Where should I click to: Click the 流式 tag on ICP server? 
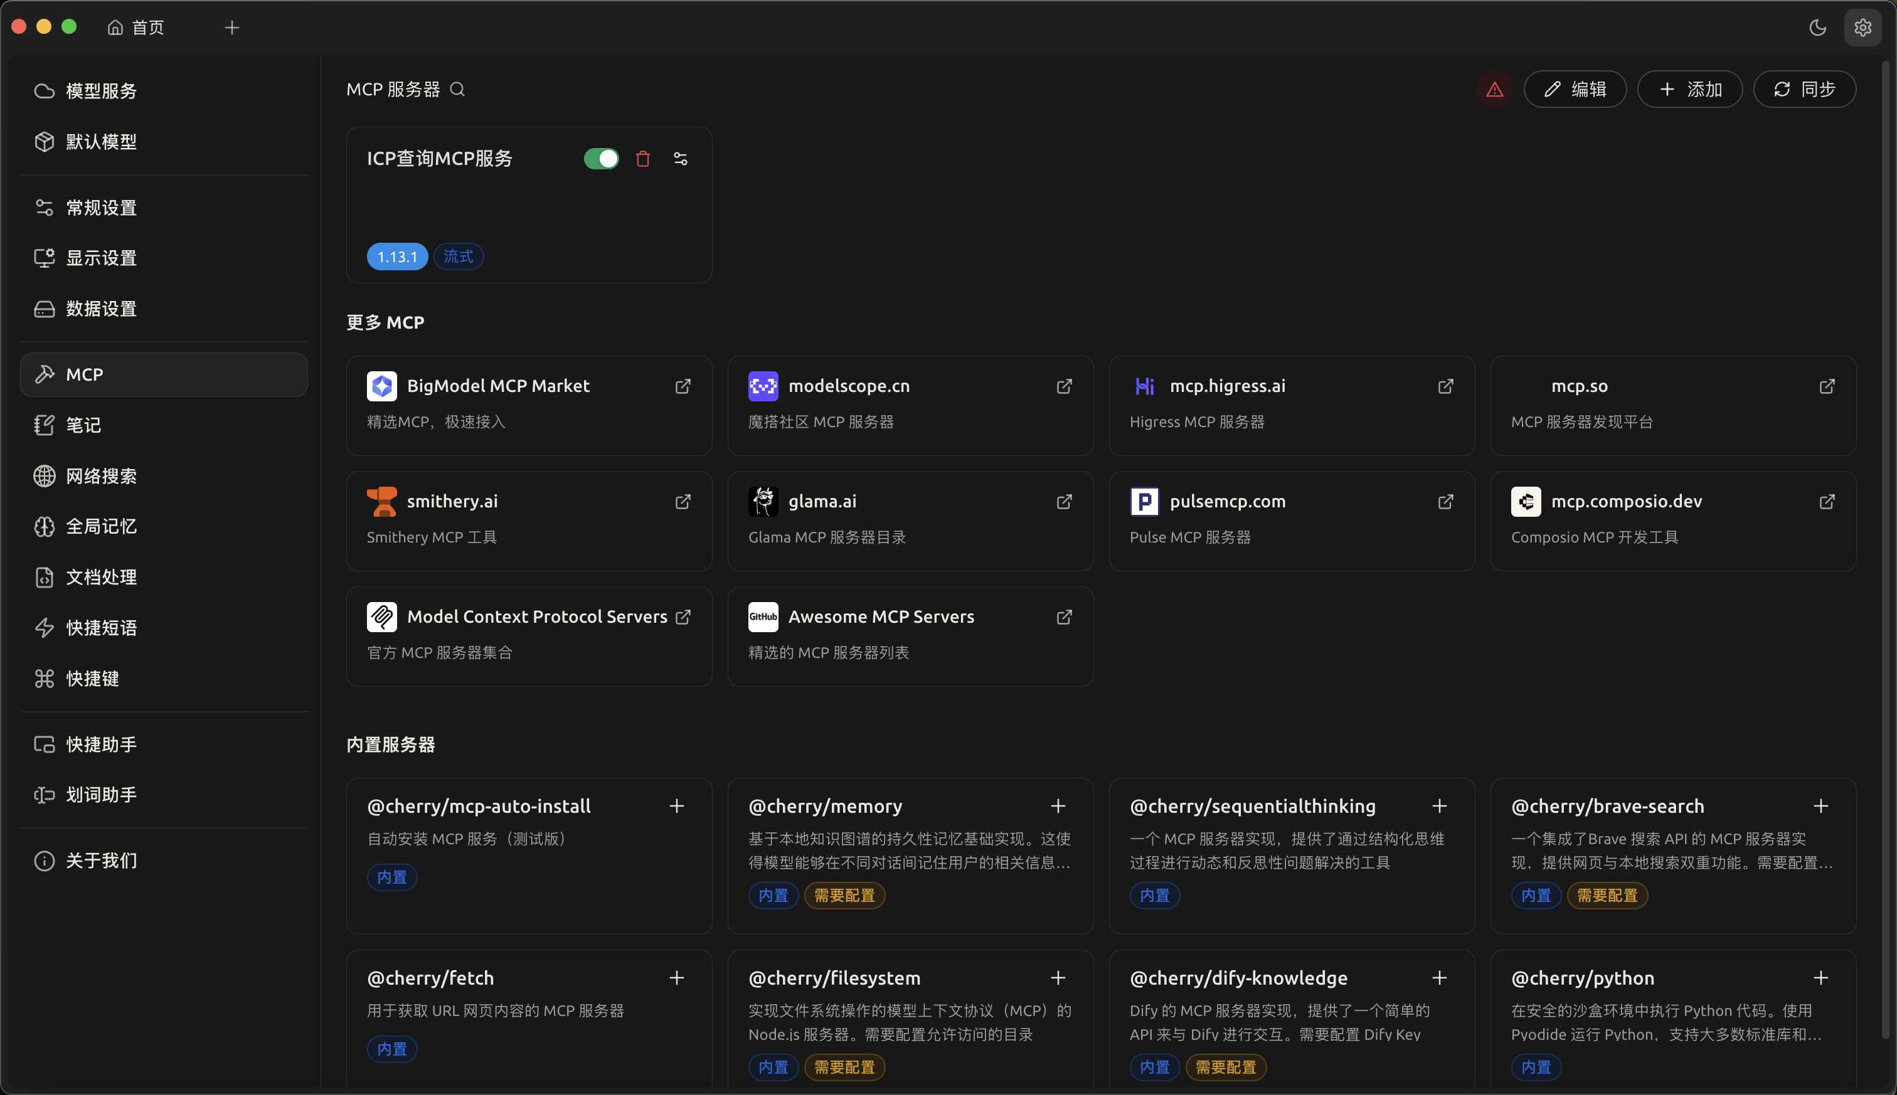pyautogui.click(x=458, y=257)
